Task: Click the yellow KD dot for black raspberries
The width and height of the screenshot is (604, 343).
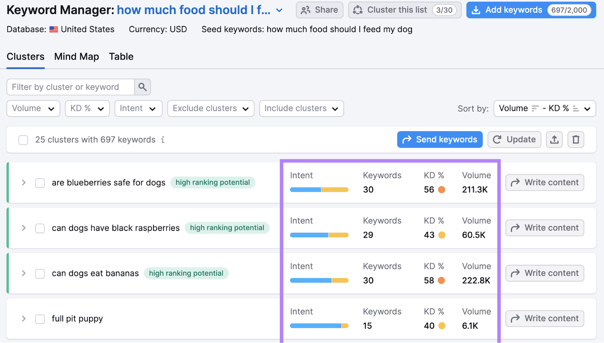Action: [x=442, y=235]
